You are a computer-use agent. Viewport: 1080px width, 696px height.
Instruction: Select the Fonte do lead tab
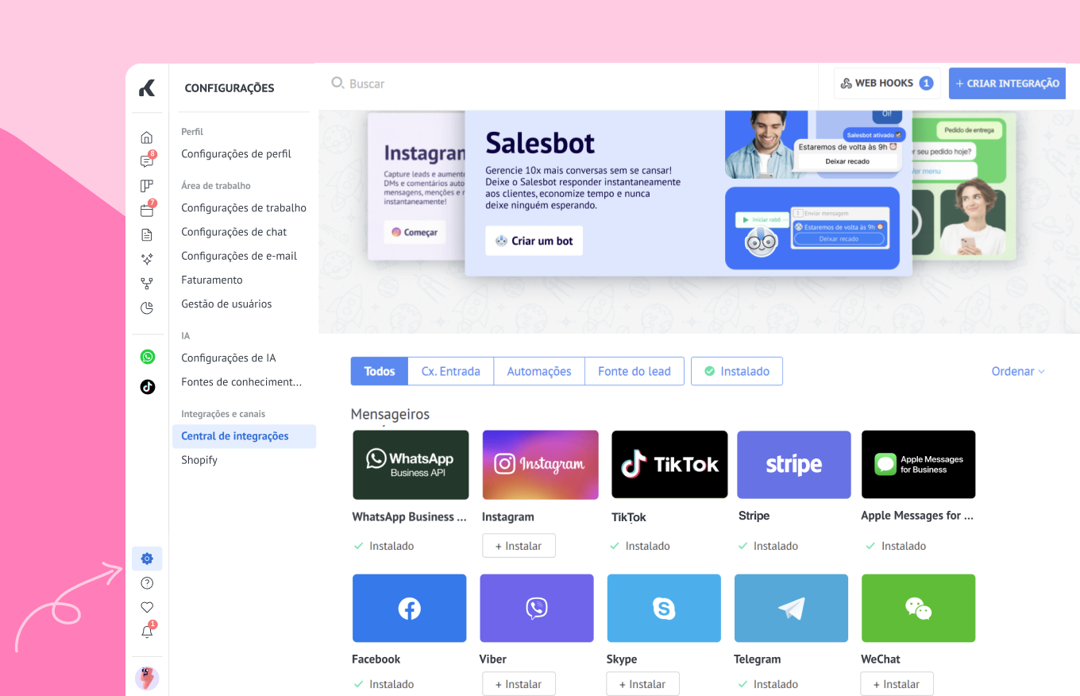coord(634,371)
